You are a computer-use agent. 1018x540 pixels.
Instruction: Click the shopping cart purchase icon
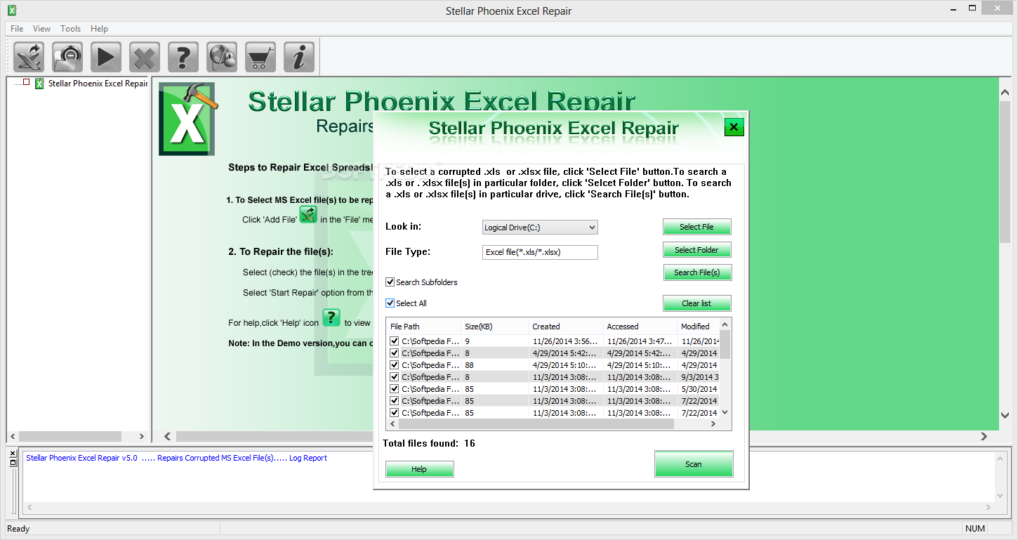[260, 57]
